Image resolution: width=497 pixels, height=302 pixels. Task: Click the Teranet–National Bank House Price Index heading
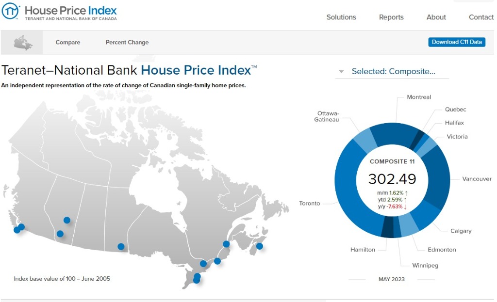click(x=129, y=70)
